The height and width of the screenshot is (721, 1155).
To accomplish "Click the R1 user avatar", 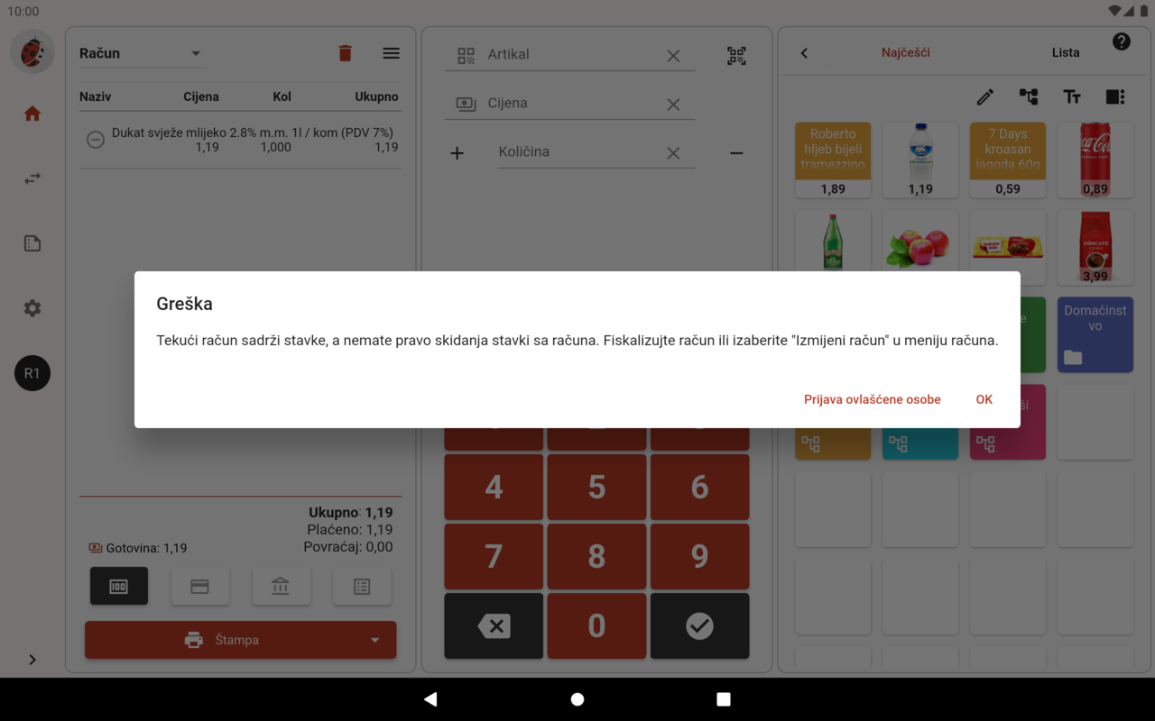I will pos(32,373).
